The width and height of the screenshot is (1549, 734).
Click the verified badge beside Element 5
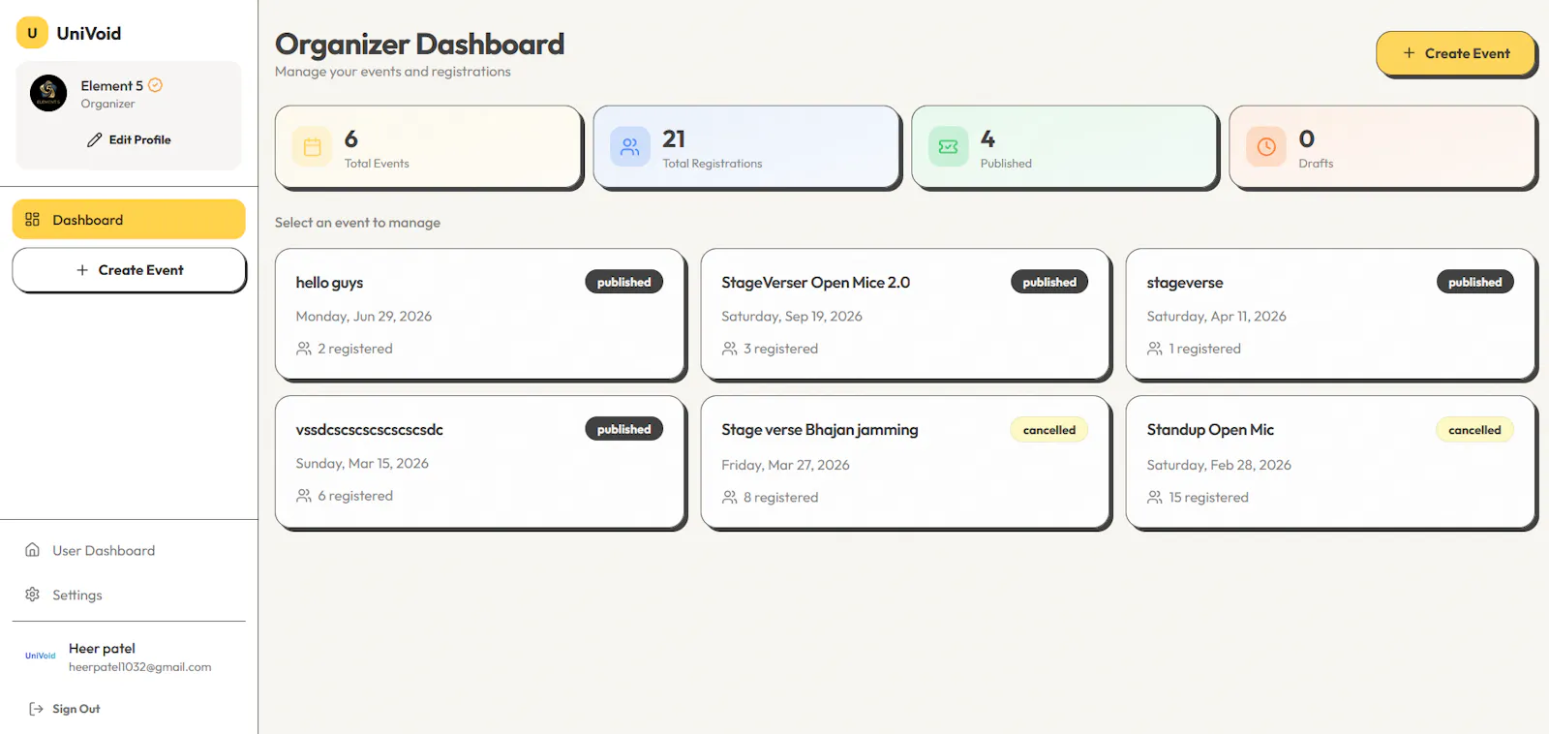pyautogui.click(x=155, y=85)
